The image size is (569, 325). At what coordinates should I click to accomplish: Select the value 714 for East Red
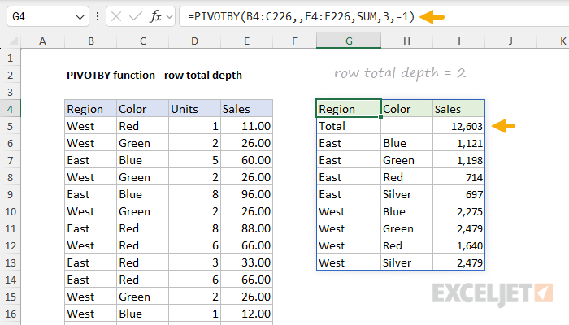458,177
